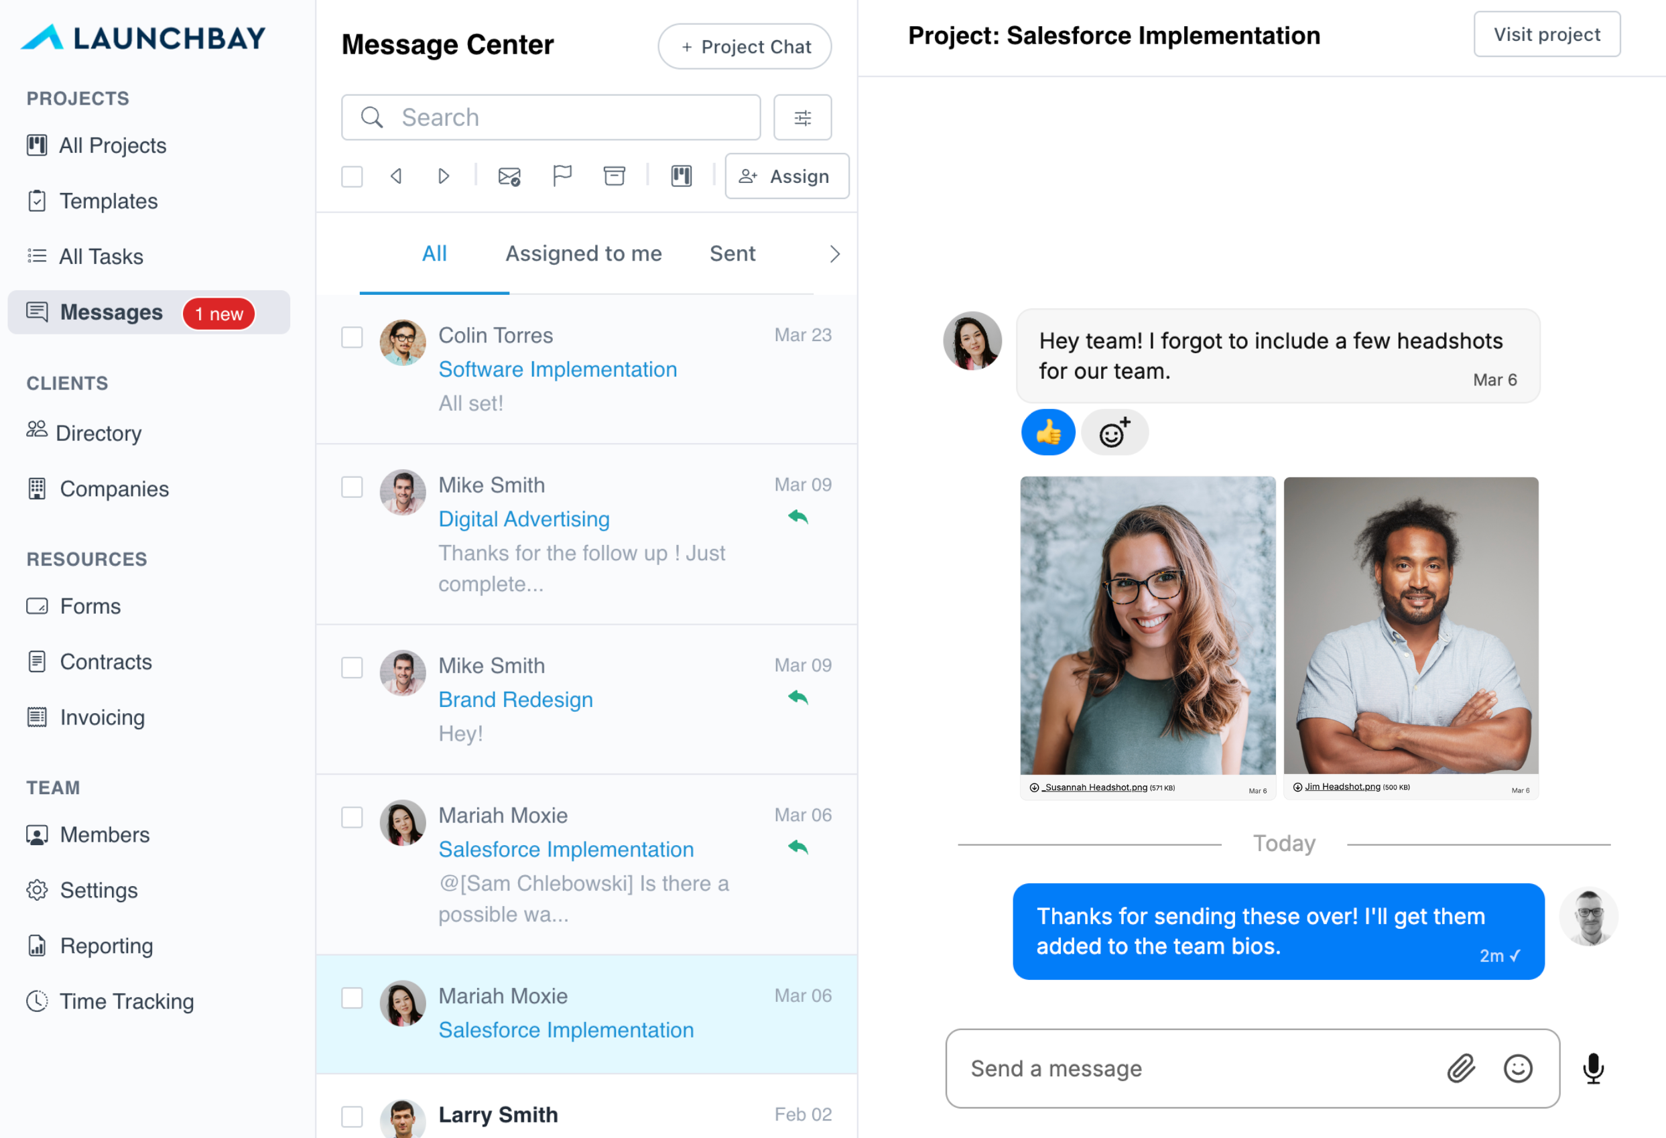The height and width of the screenshot is (1138, 1666).
Task: Click the thumbs up reaction
Action: click(x=1048, y=432)
